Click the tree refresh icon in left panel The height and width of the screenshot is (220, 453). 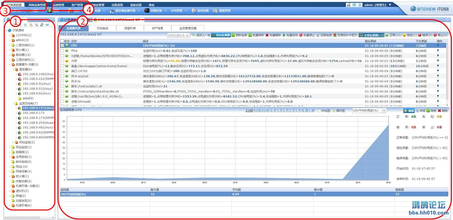(x=42, y=25)
